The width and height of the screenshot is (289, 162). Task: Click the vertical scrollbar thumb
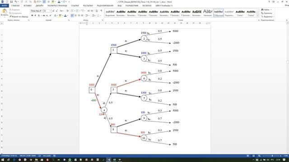point(288,62)
